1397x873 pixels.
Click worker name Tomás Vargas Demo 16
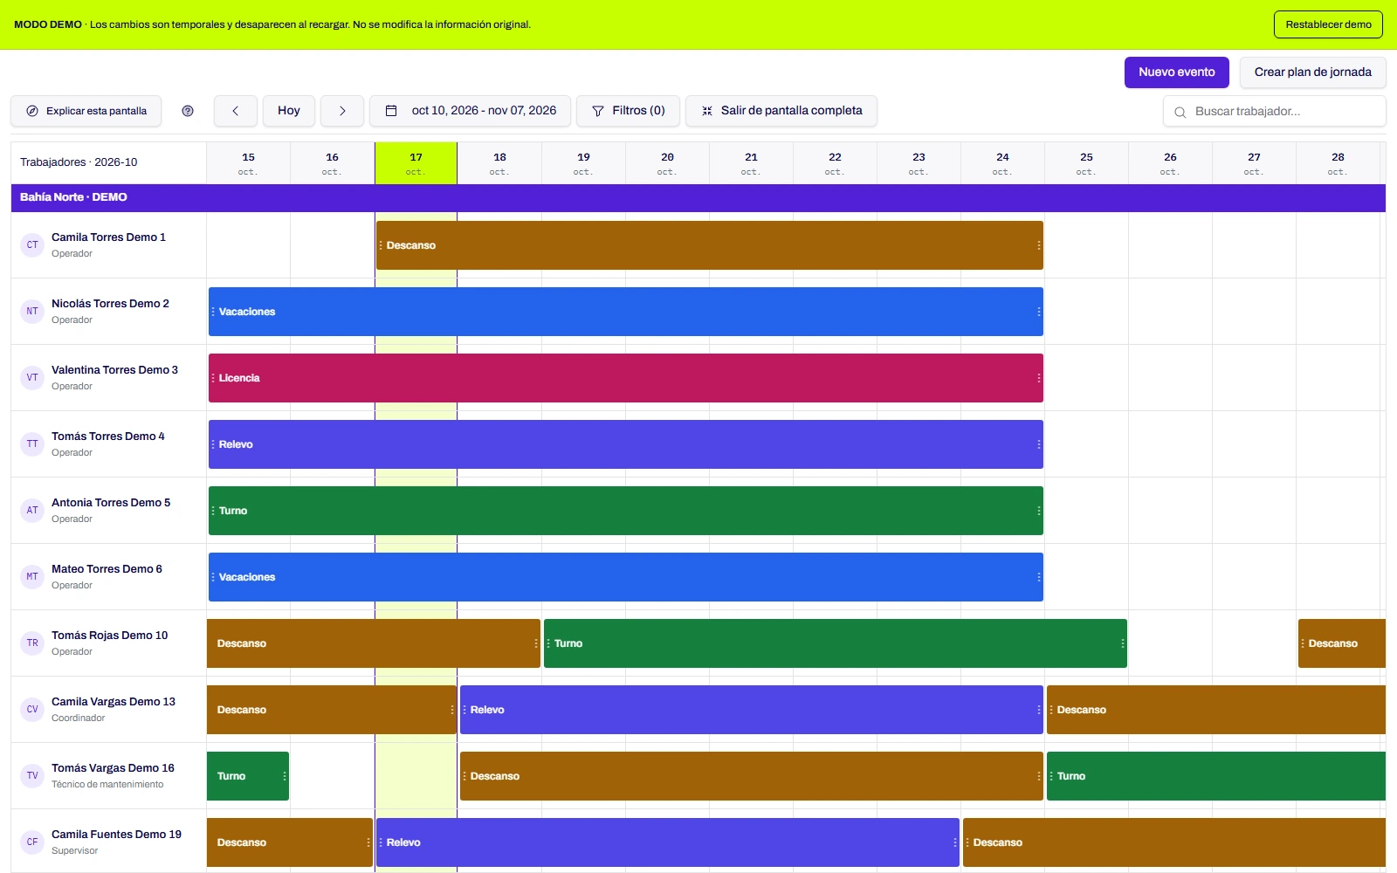[113, 768]
